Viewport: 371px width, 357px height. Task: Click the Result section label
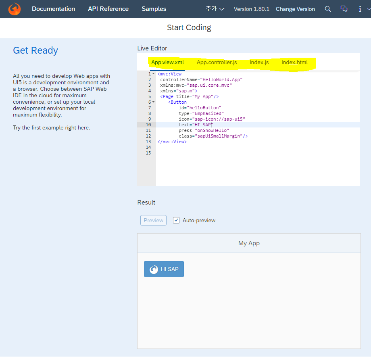[146, 203]
